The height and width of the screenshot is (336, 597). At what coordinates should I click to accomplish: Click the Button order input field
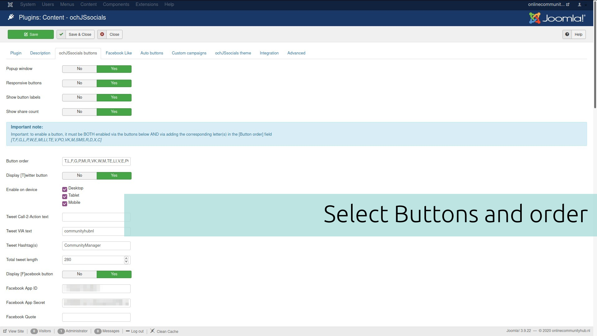(x=96, y=161)
